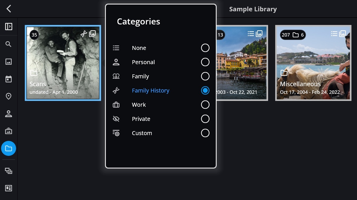Open the people view sidebar icon
The height and width of the screenshot is (200, 357).
click(x=9, y=114)
